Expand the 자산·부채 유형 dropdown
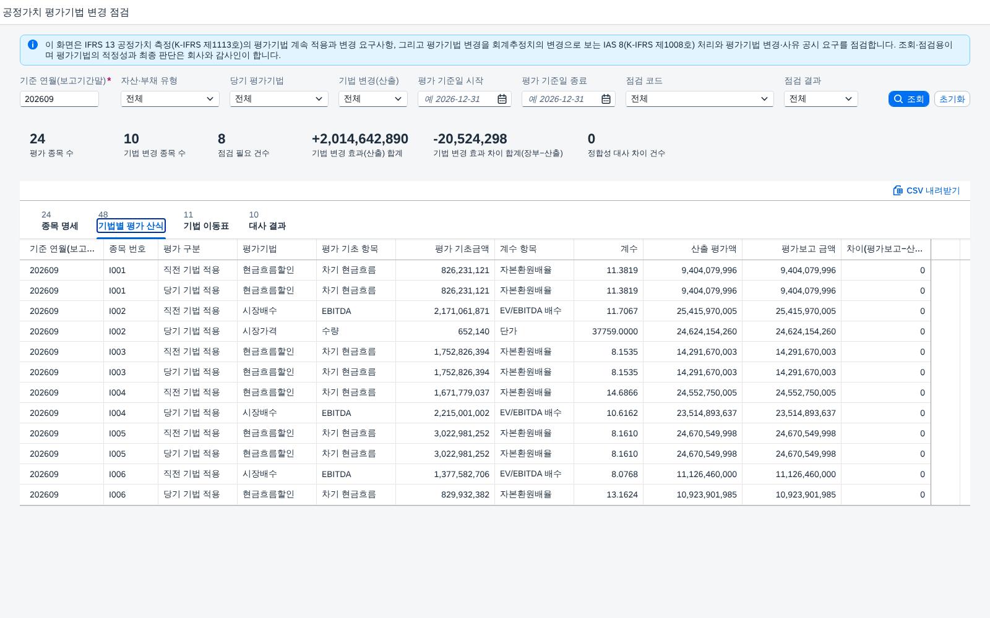 210,99
